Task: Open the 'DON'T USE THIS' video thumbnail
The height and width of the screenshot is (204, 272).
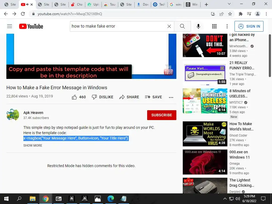Action: pyautogui.click(x=205, y=45)
